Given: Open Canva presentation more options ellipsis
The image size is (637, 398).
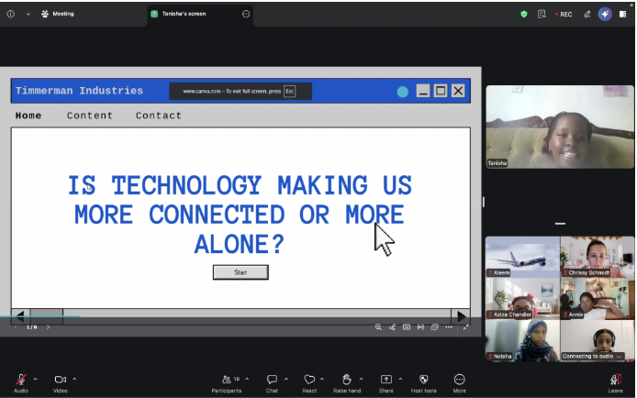Looking at the screenshot, I should pyautogui.click(x=449, y=327).
